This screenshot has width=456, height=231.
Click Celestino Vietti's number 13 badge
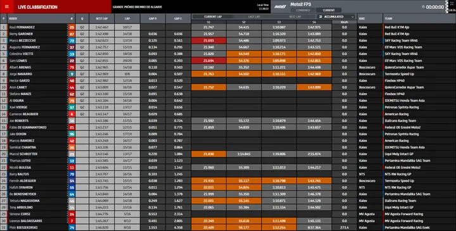click(72, 54)
